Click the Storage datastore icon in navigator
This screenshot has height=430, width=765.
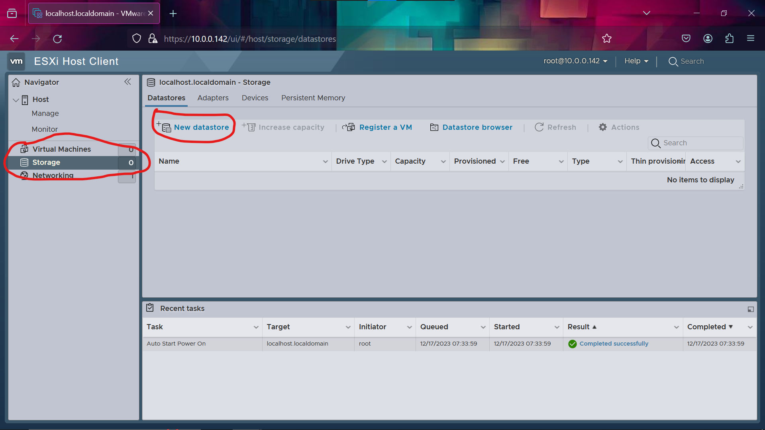pos(24,162)
